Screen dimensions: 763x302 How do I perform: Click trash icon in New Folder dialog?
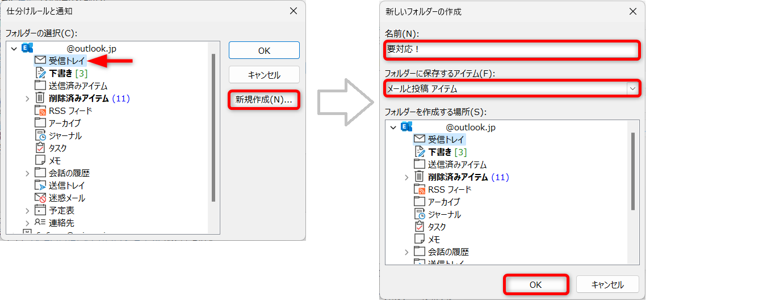pyautogui.click(x=419, y=177)
